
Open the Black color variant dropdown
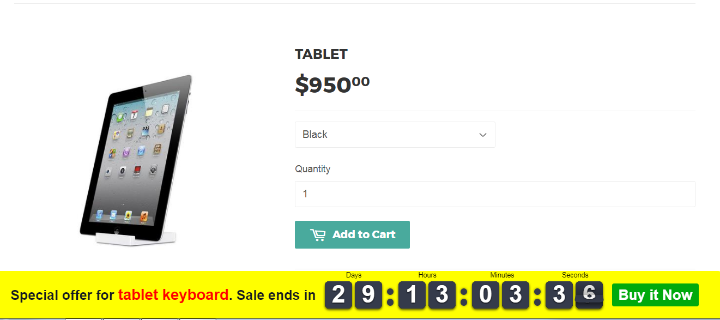click(395, 135)
